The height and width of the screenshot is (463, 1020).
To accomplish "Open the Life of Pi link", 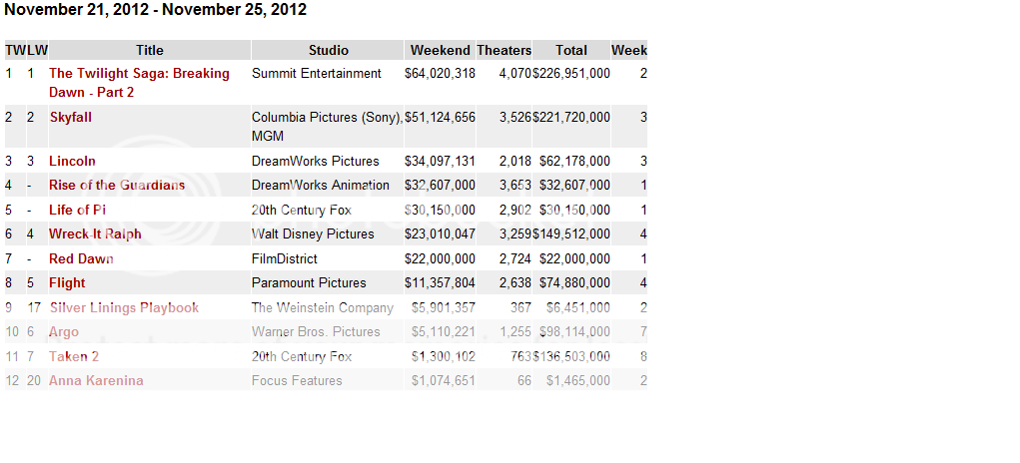I will (x=77, y=210).
